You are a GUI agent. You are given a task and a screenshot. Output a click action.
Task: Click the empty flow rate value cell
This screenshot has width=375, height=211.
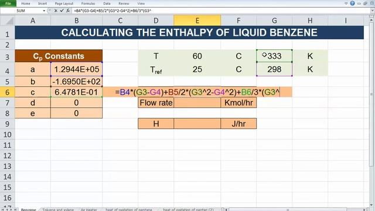pos(197,103)
